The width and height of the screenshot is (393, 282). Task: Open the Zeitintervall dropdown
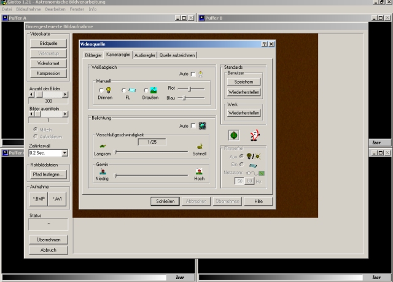pos(64,153)
